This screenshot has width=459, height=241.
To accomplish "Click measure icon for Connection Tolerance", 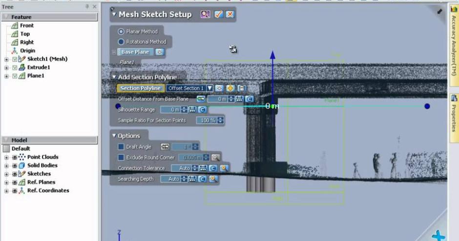I will click(x=203, y=168).
